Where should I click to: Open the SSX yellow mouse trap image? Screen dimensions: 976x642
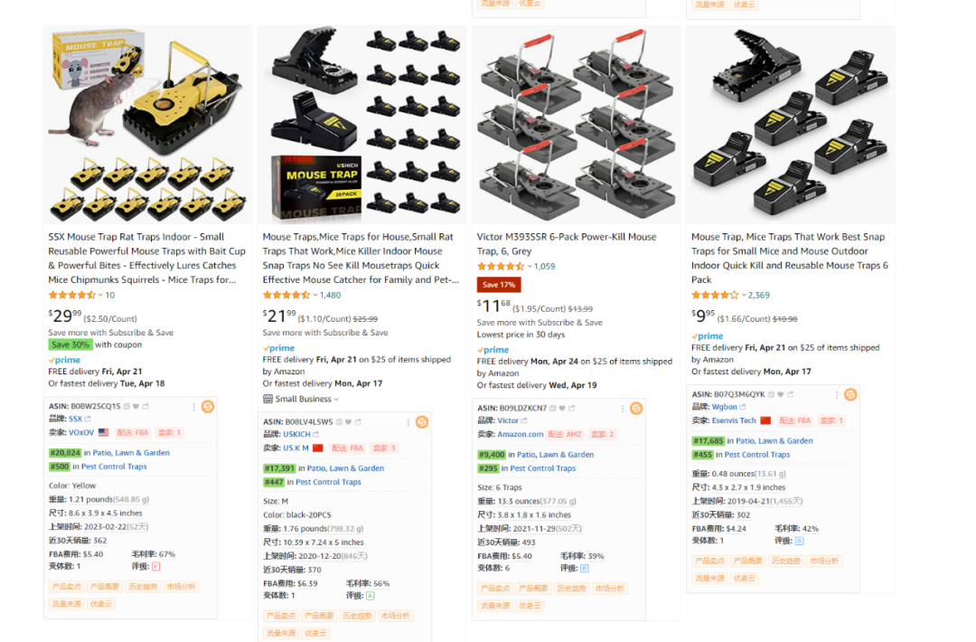point(147,125)
